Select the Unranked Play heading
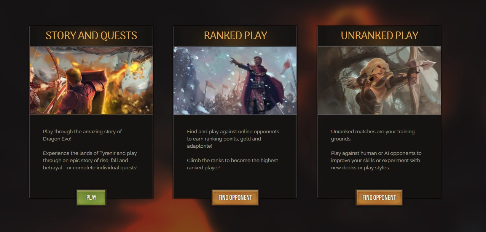The height and width of the screenshot is (232, 486). (379, 36)
